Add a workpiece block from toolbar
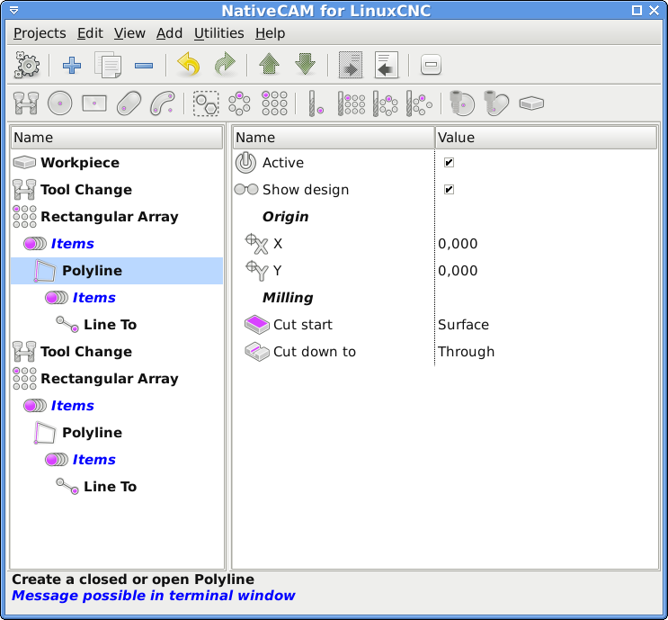 (531, 103)
